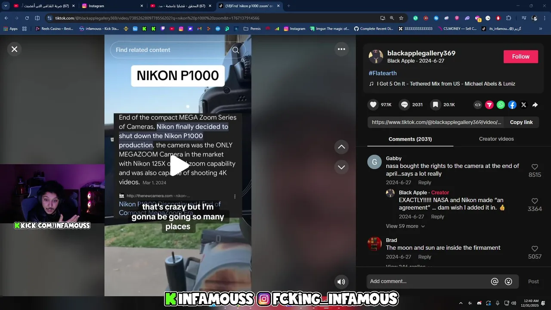This screenshot has width=551, height=310.
Task: Open the CS.MONEY bookmark
Action: 457,29
